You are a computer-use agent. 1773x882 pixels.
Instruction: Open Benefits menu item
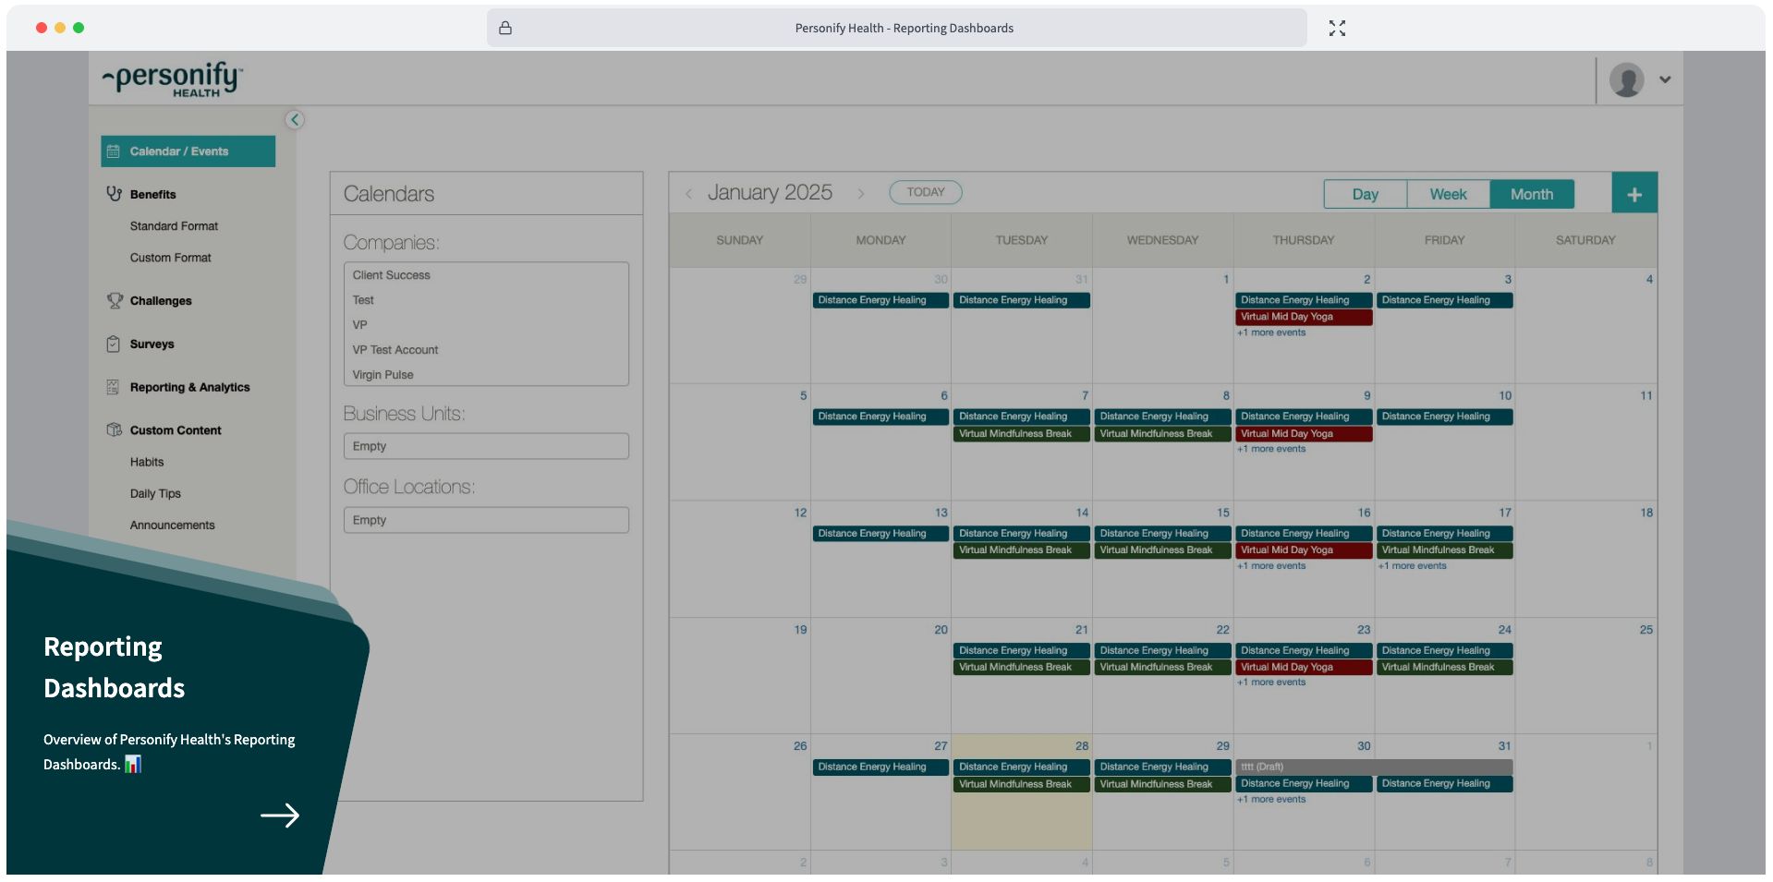pos(153,195)
